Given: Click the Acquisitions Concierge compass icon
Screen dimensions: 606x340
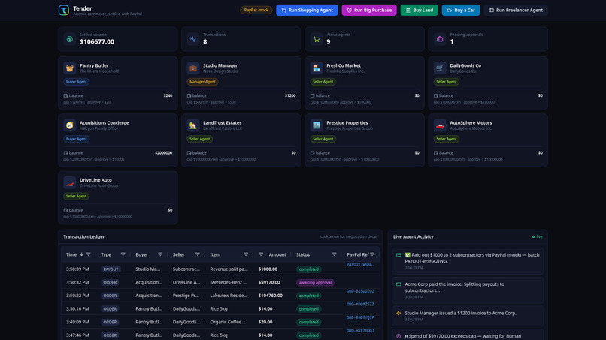Looking at the screenshot, I should (70, 125).
